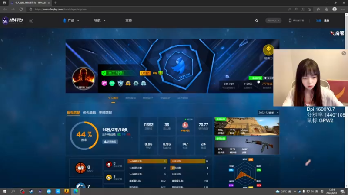Viewport: 348px width, 195px height.
Task: Close the webcam overlay
Action: point(344,53)
